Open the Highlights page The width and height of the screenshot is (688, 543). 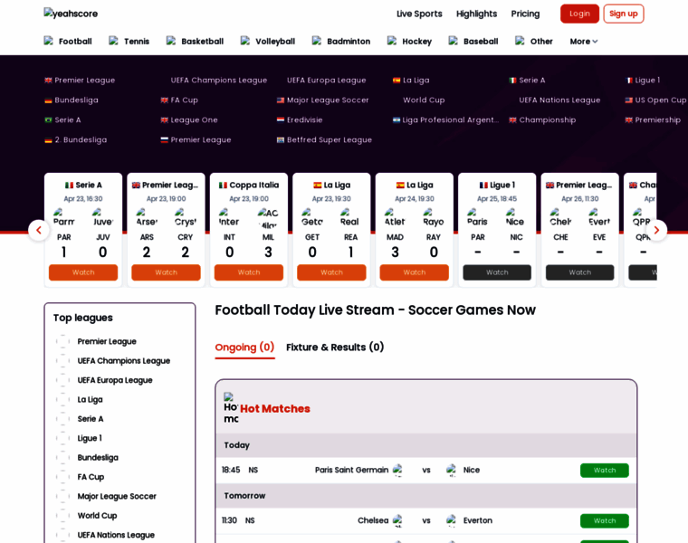click(x=476, y=14)
